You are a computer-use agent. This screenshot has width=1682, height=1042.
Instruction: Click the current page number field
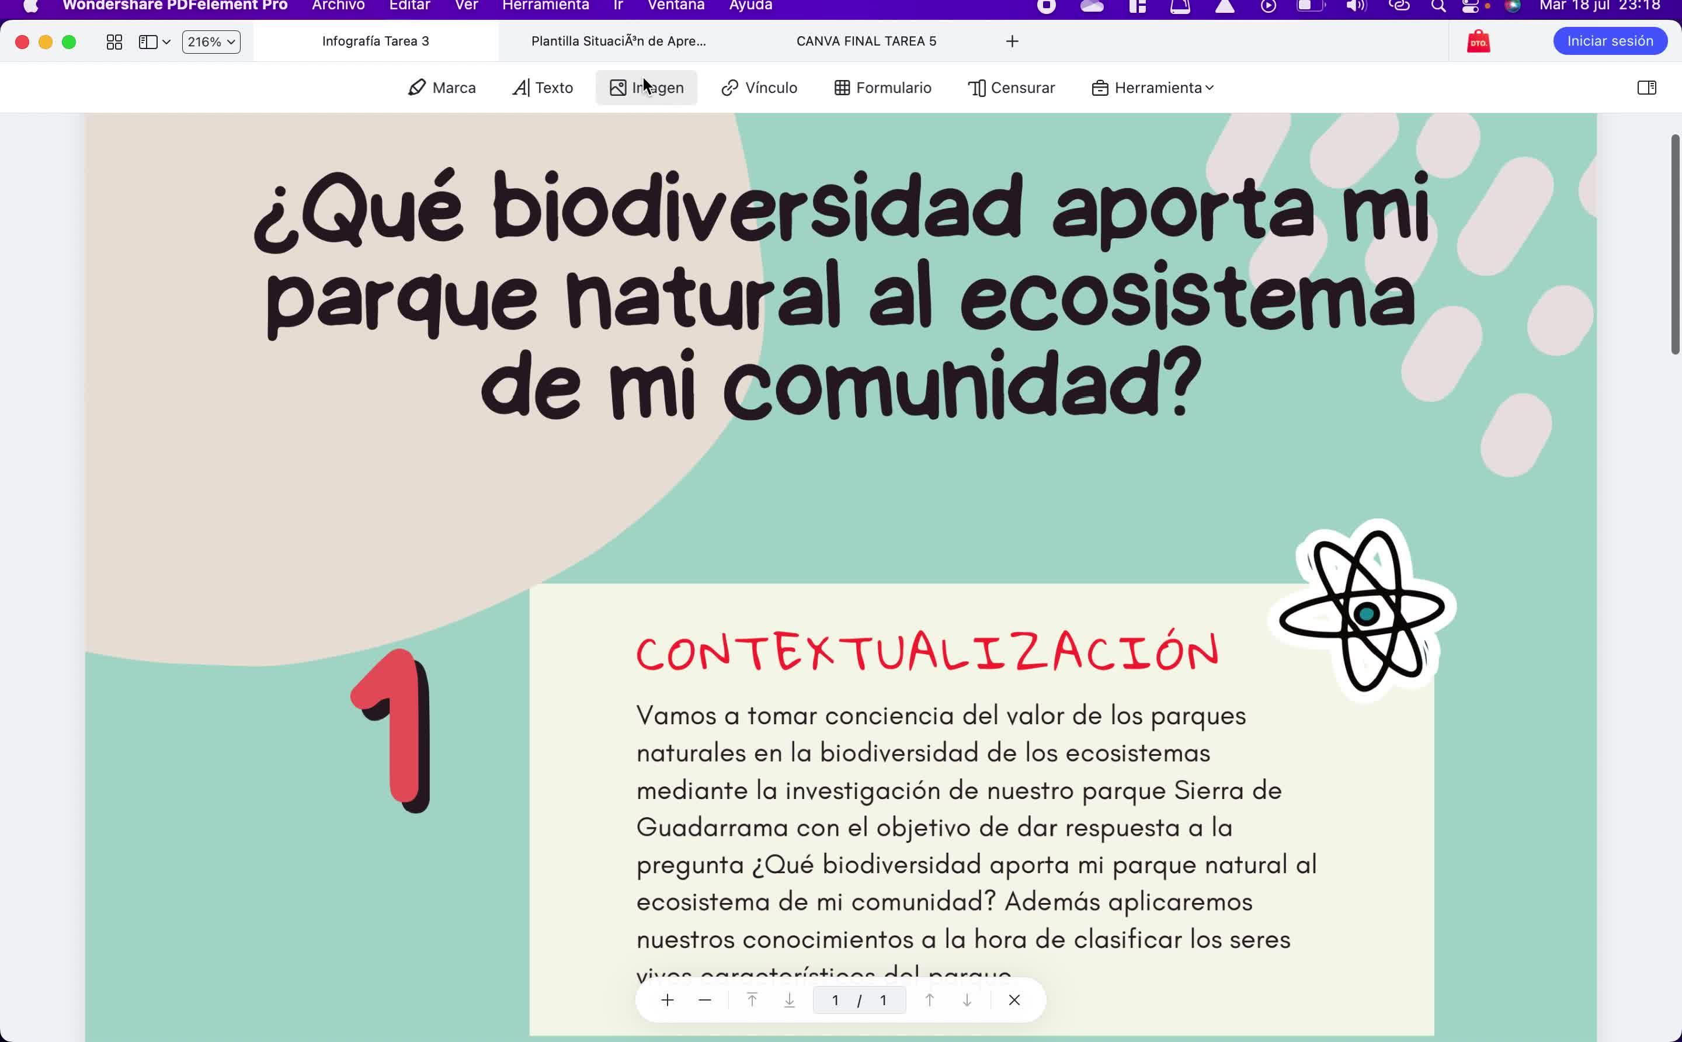click(x=835, y=1000)
